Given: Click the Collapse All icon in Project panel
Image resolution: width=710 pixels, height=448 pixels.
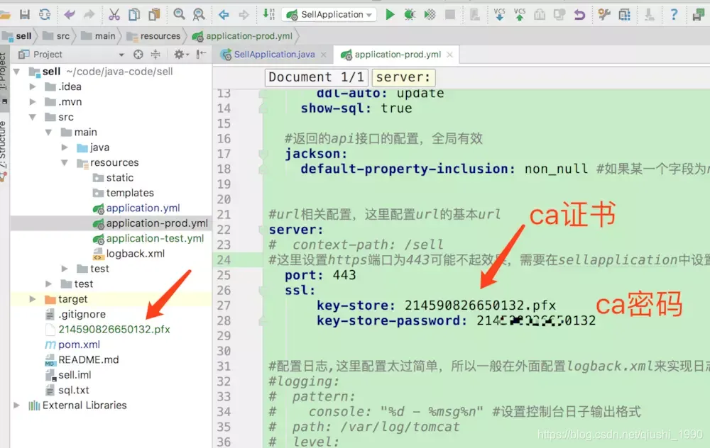Looking at the screenshot, I should click(x=155, y=55).
